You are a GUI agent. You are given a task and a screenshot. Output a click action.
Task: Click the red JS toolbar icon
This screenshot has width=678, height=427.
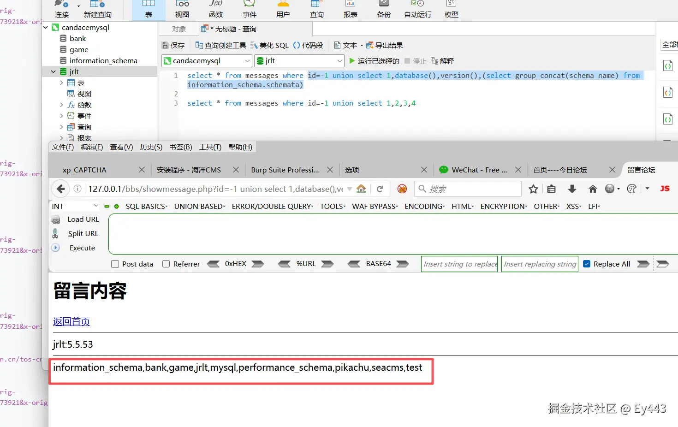click(x=665, y=189)
